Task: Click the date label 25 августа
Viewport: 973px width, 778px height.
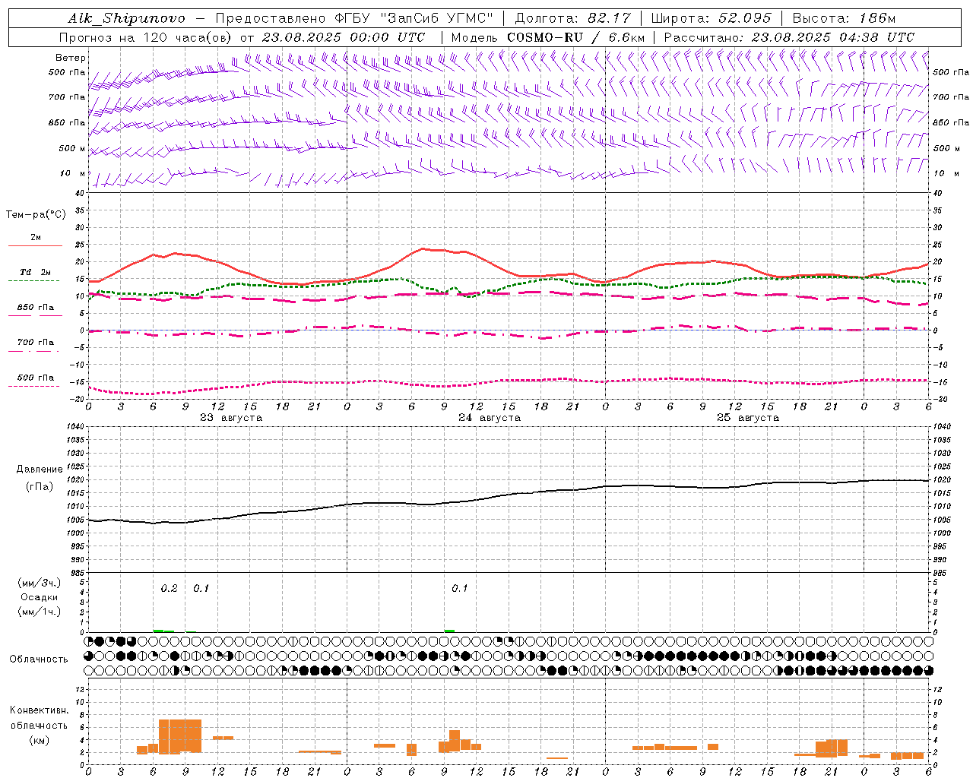Action: [748, 418]
